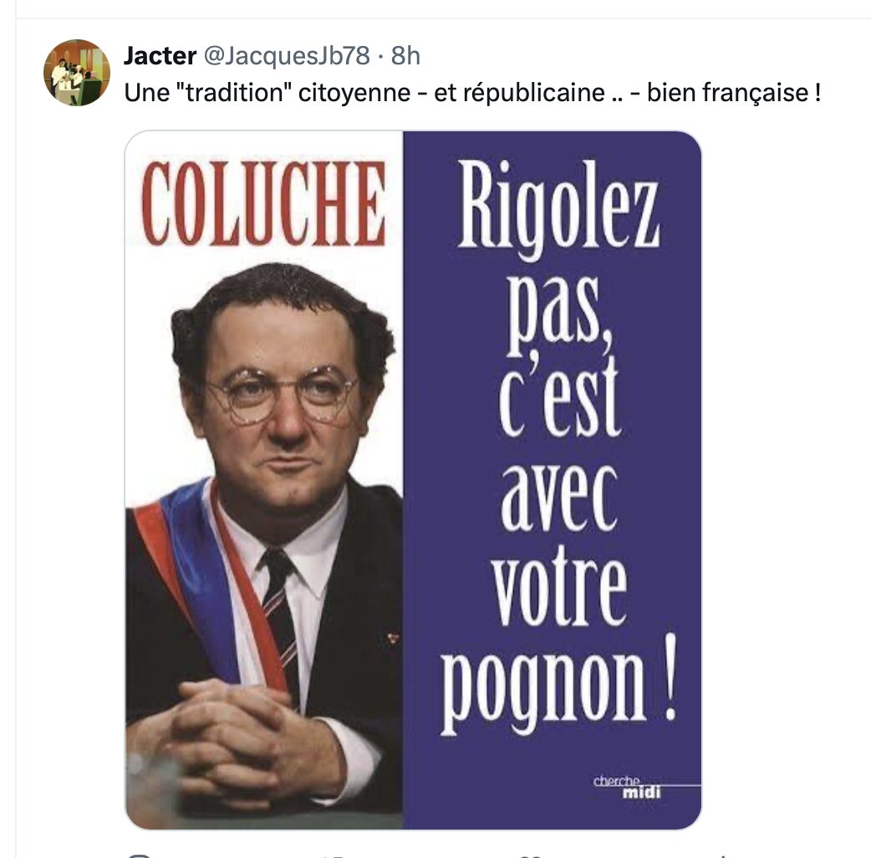Click the tweet text about tradition citoyenne
Image resolution: width=871 pixels, height=858 pixels.
(472, 93)
